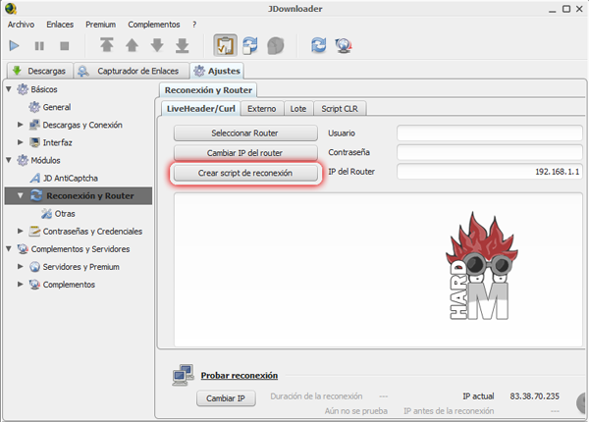This screenshot has width=589, height=422.
Task: Move selection to top arrow icon
Action: [x=107, y=45]
